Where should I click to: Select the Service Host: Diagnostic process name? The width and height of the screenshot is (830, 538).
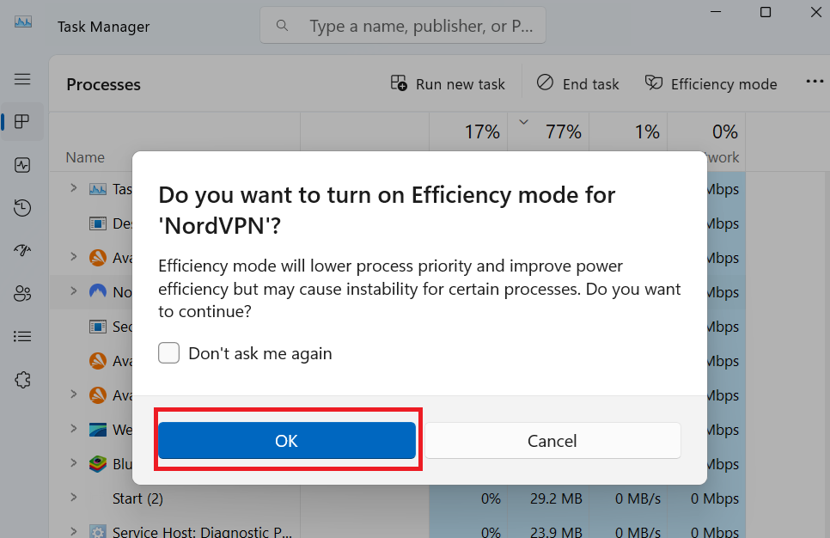(202, 531)
